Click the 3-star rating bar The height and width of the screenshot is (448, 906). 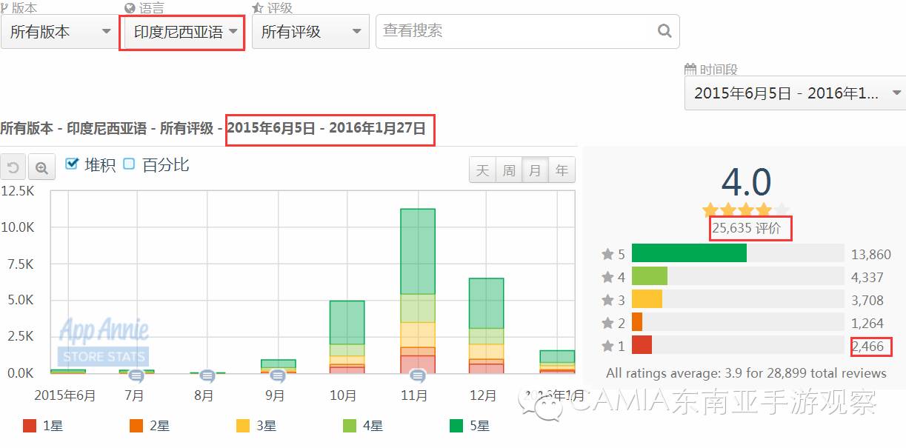click(x=738, y=299)
